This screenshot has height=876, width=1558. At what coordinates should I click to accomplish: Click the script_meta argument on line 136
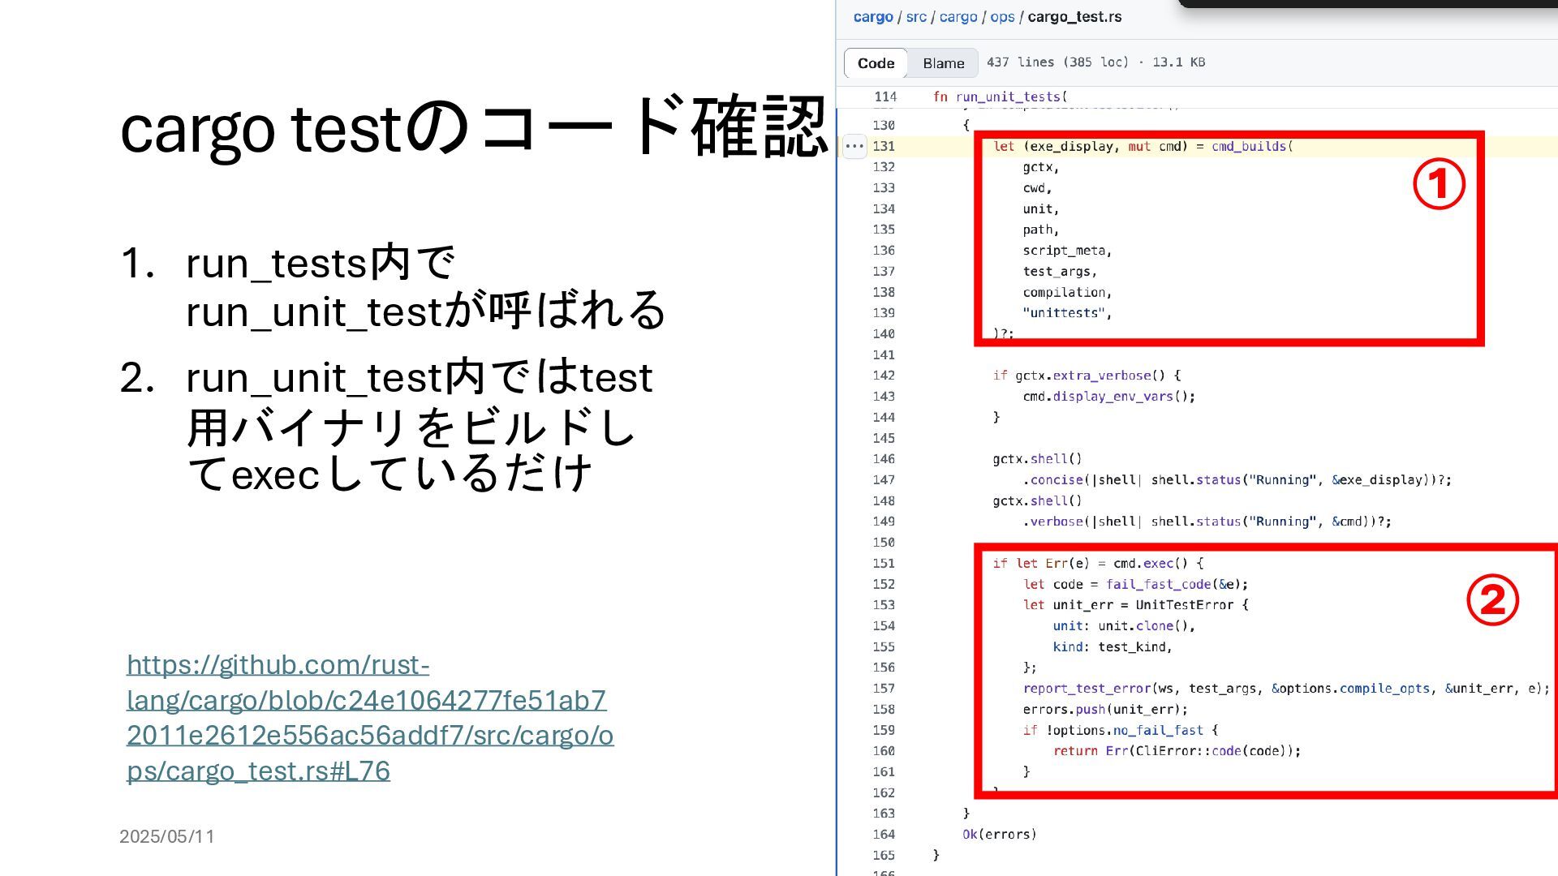(x=1067, y=251)
